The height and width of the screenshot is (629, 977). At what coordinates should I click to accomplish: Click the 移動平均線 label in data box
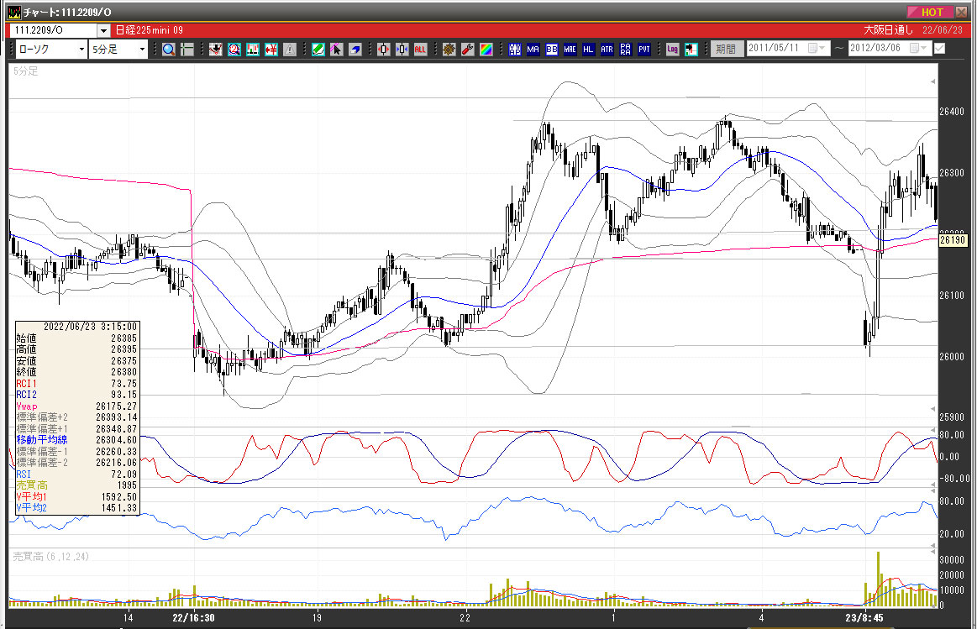tap(42, 440)
